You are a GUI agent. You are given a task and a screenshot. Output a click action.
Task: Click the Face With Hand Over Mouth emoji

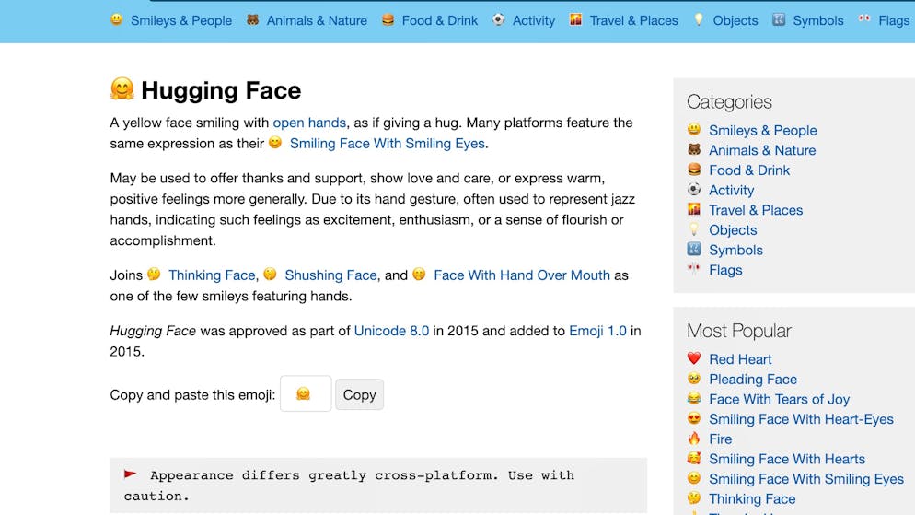pyautogui.click(x=419, y=274)
